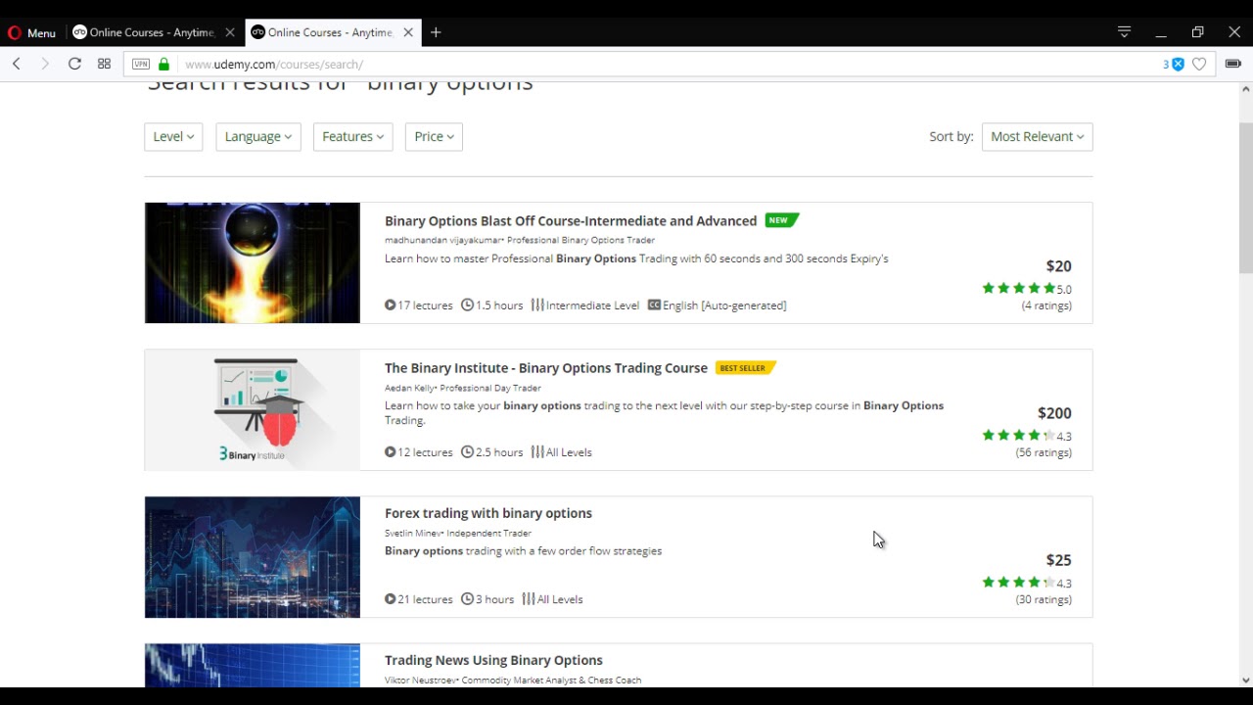The image size is (1253, 705).
Task: Click the page scrollbar up arrow
Action: (x=1245, y=89)
